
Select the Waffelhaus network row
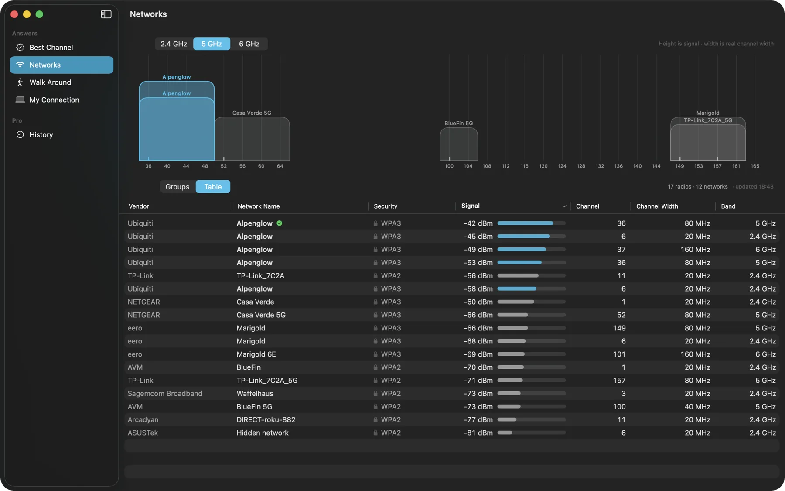point(451,393)
